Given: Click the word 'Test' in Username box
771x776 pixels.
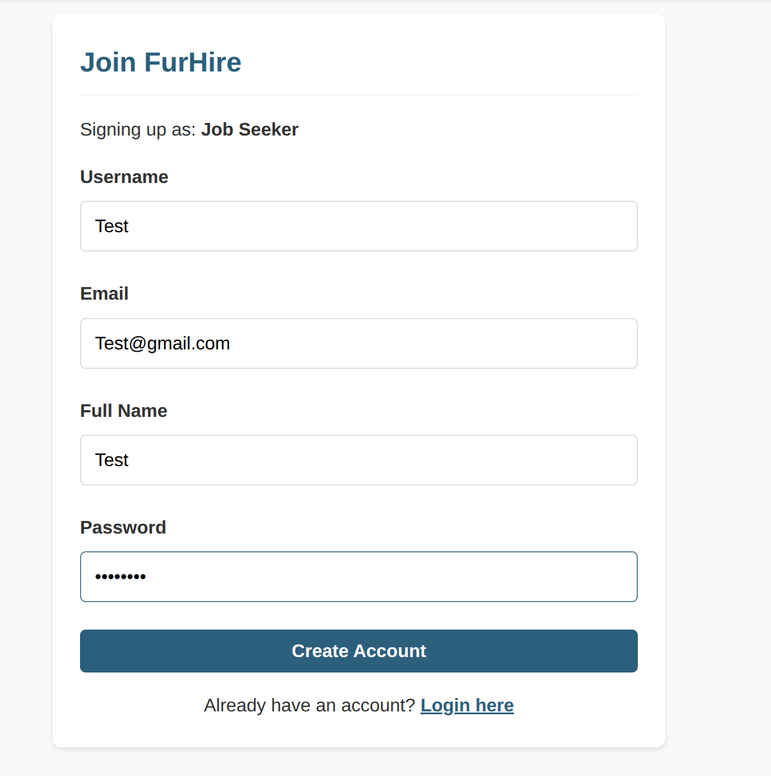Looking at the screenshot, I should 111,226.
